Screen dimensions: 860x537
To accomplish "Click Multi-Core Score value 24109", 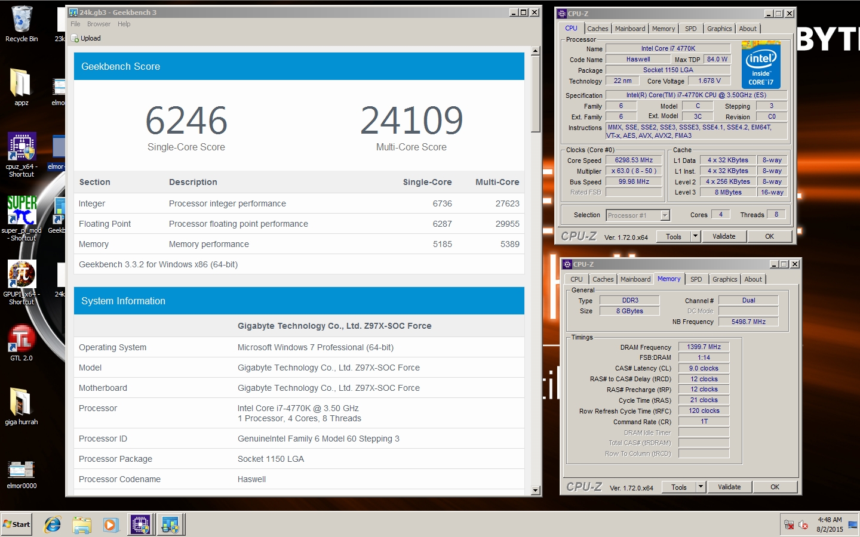I will (411, 121).
